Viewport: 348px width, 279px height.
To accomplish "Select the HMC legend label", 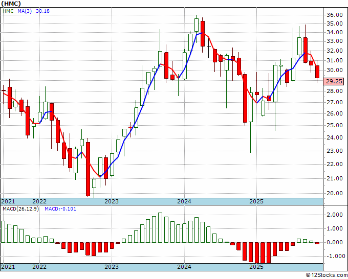I will pos(8,11).
